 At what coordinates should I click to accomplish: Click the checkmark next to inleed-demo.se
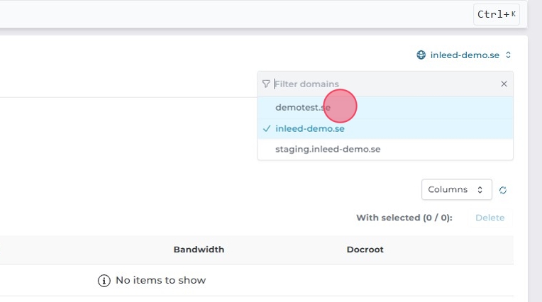266,128
